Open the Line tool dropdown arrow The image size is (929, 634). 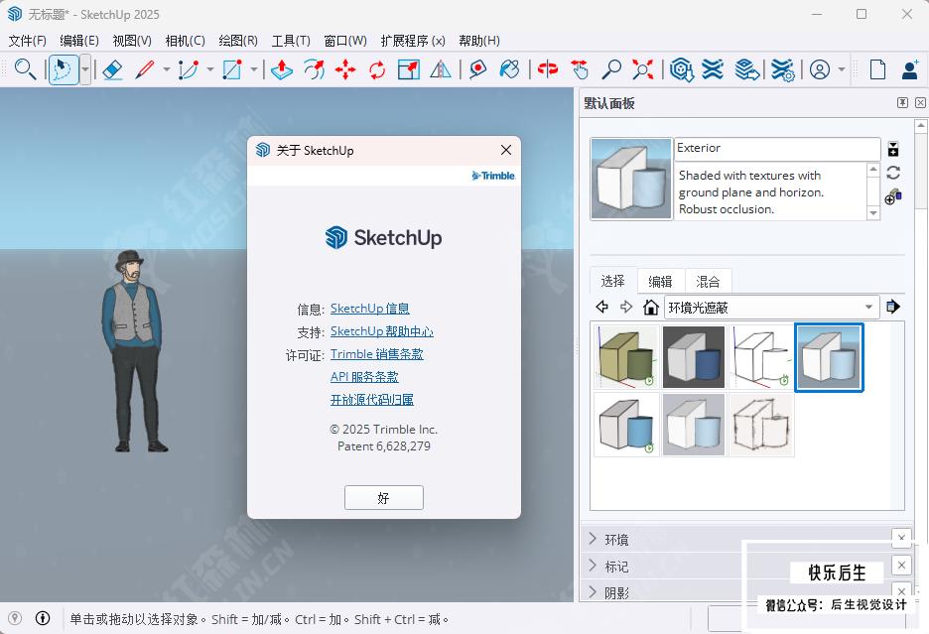167,69
